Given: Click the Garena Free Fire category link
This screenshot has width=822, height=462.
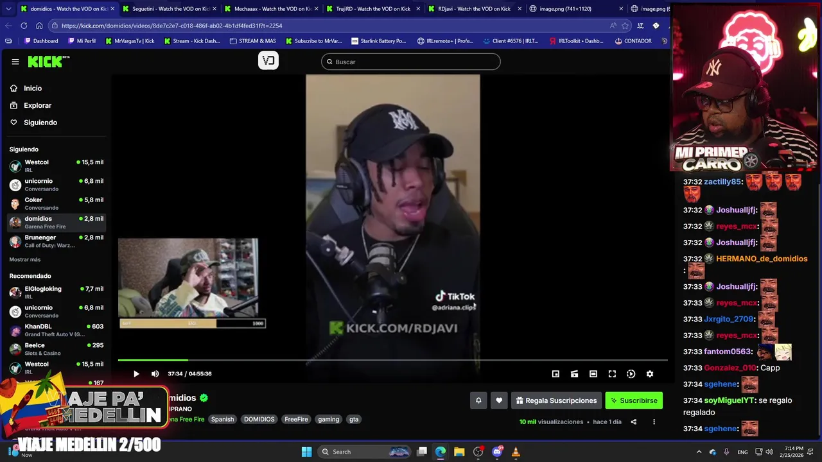Looking at the screenshot, I should click(186, 419).
